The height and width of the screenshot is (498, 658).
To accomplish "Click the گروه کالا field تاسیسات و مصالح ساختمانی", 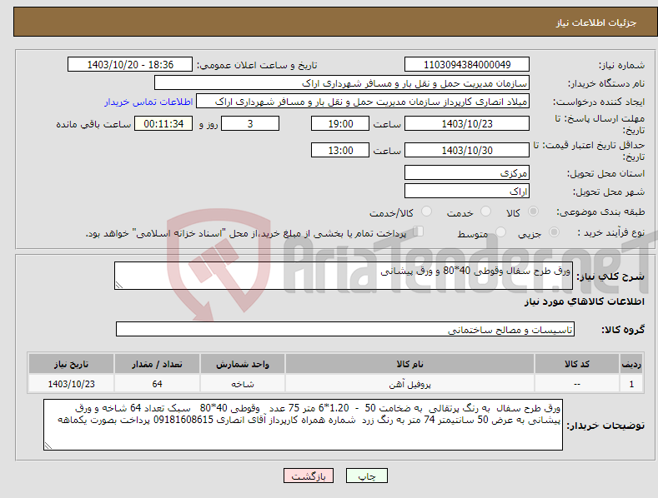I will [x=345, y=330].
